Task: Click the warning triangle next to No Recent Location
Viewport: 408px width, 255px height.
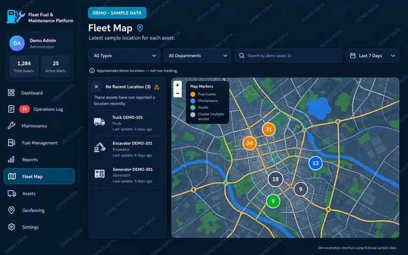Action: (x=157, y=87)
